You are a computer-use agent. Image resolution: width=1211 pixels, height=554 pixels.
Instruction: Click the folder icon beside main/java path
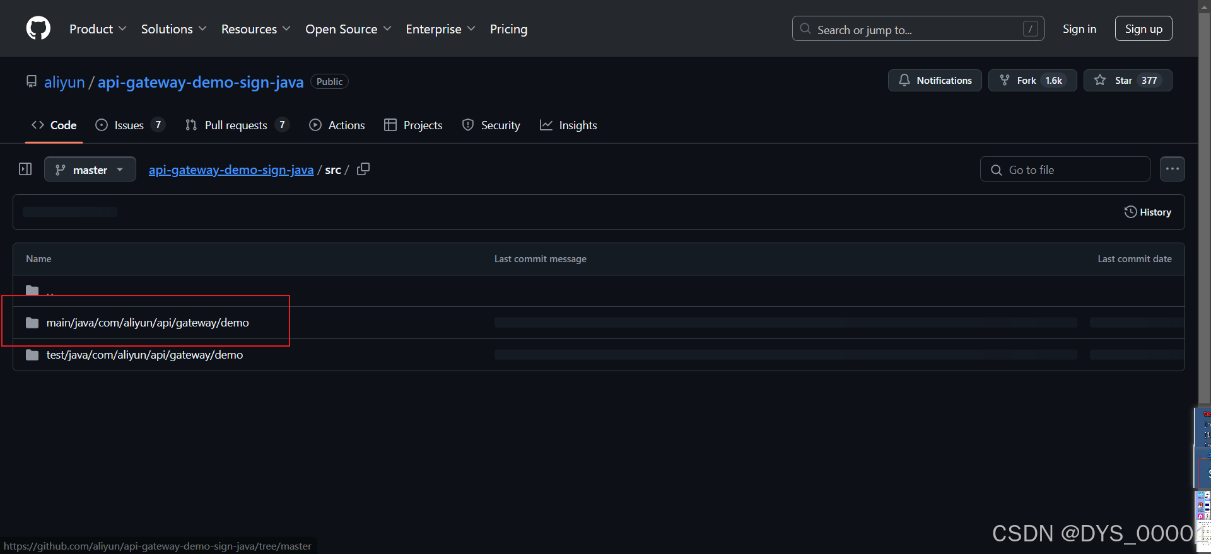[x=32, y=323]
